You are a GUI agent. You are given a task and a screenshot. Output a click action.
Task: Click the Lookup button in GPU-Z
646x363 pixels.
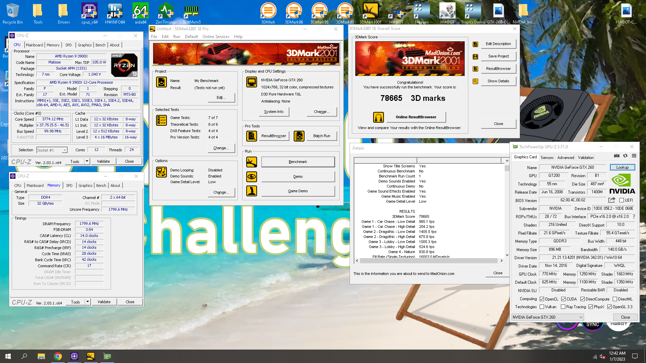(622, 167)
